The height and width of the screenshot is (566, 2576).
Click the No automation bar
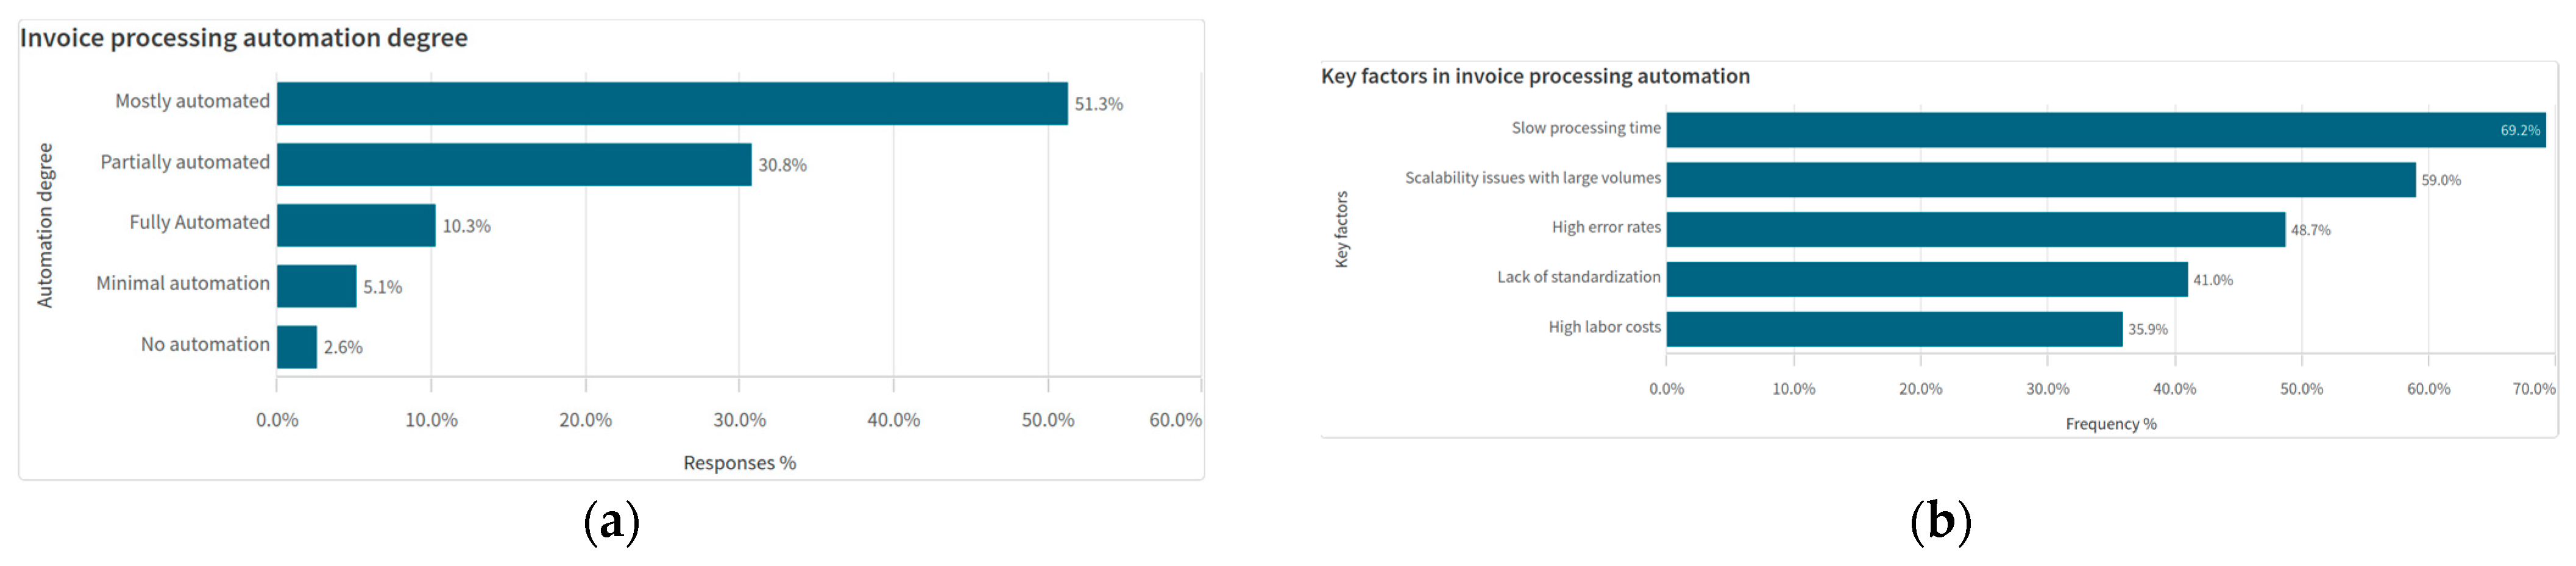point(297,347)
